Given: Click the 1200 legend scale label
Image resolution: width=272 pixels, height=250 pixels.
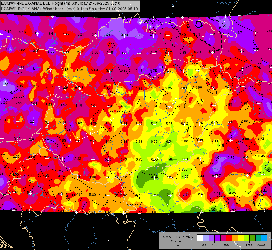Looking at the screenshot, I should [238, 245].
